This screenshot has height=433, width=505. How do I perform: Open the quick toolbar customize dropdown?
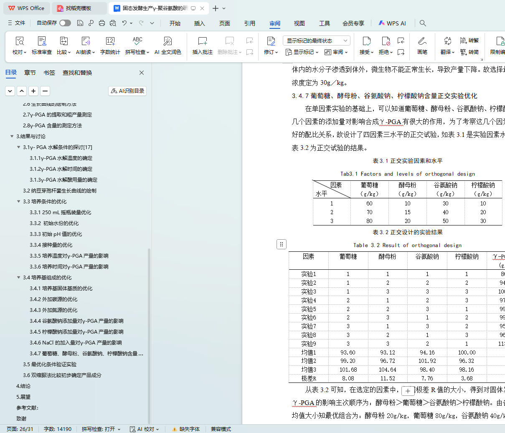(x=152, y=23)
